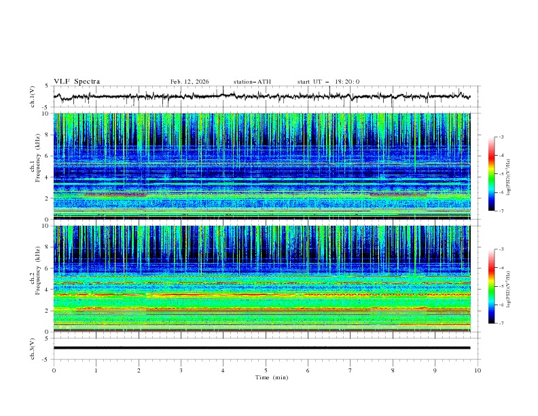The height and width of the screenshot is (416, 538).
Task: Click time axis tick label '10'
Action: tap(478, 370)
